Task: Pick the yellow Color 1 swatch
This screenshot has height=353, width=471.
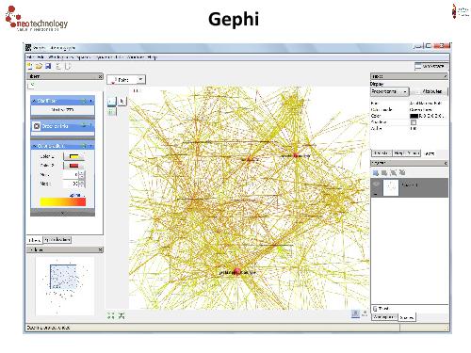Action: [x=73, y=156]
